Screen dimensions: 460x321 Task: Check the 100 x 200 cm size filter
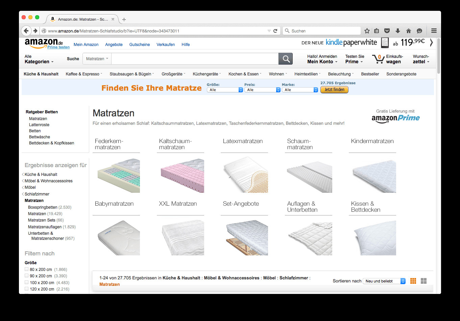pyautogui.click(x=26, y=282)
